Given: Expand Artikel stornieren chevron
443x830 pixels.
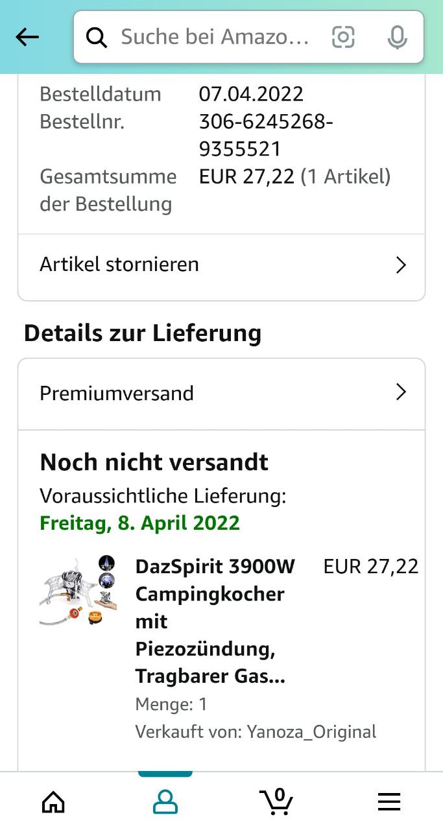Looking at the screenshot, I should pos(401,265).
